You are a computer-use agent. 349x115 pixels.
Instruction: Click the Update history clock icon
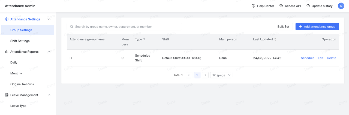coord(308,6)
